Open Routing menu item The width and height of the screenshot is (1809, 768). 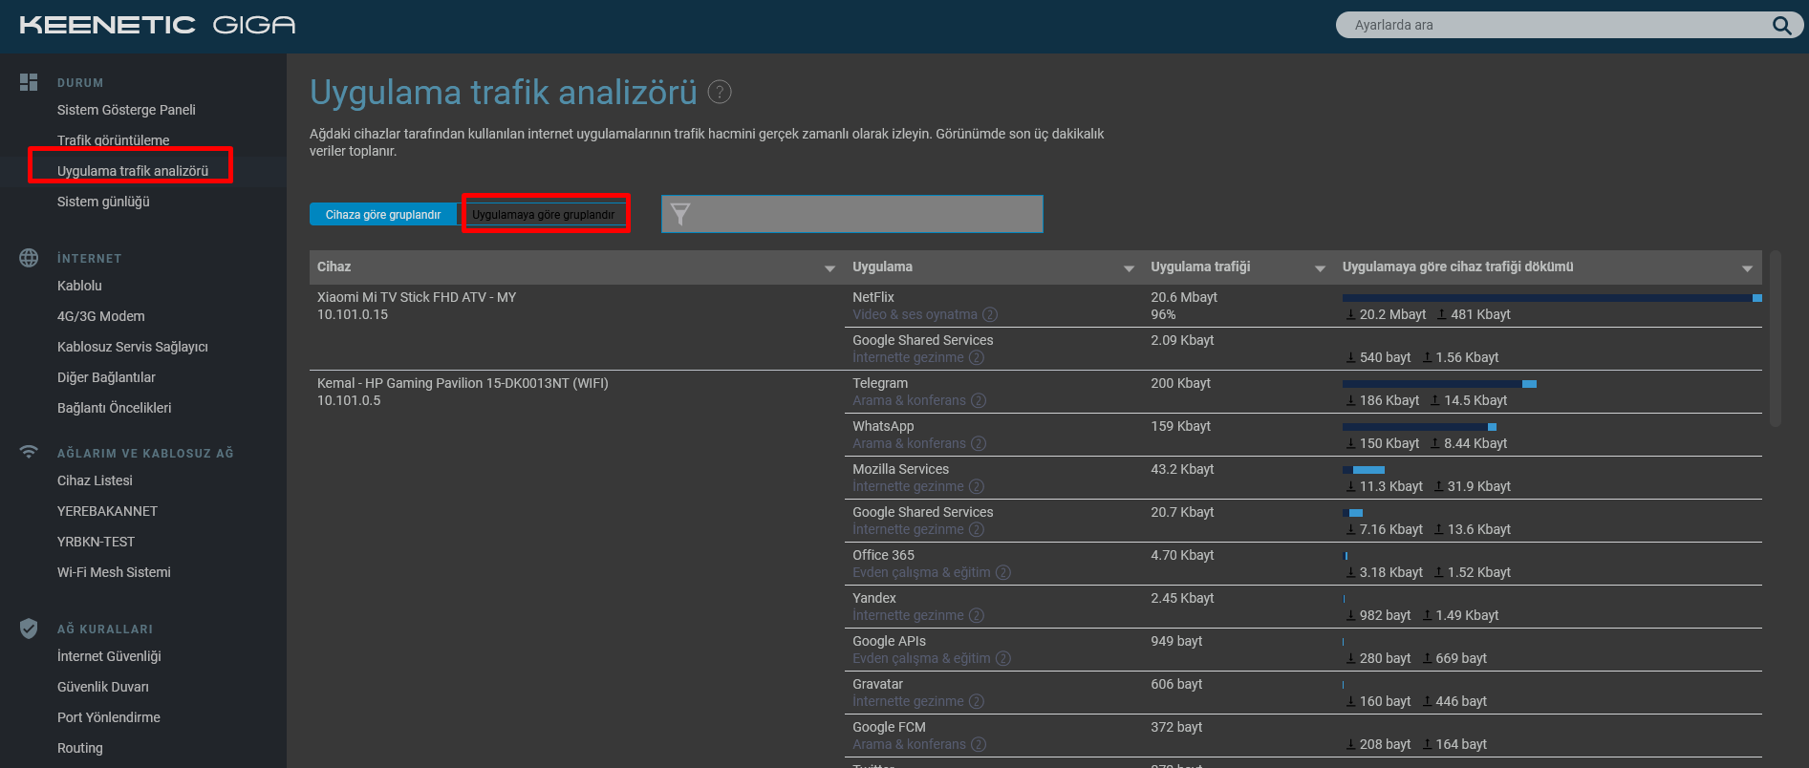[x=80, y=748]
